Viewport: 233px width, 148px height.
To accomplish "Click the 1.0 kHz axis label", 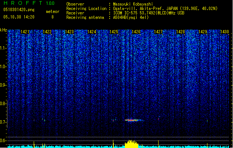I will [x=3, y=67].
